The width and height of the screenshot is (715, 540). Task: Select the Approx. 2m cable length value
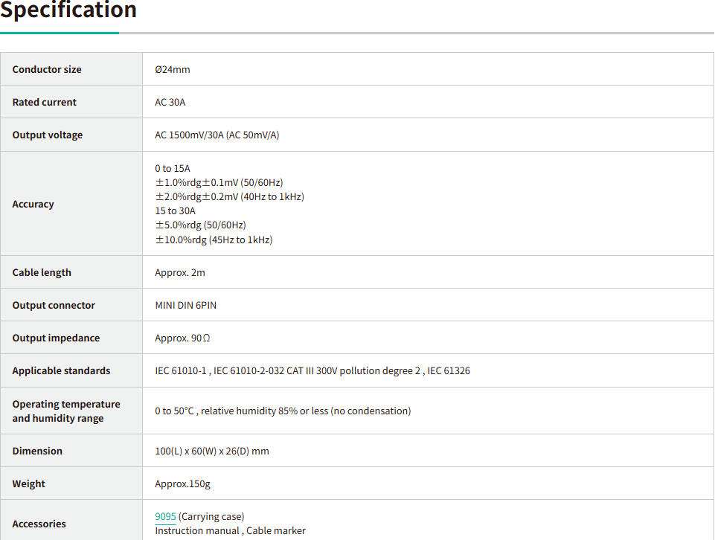pos(180,272)
